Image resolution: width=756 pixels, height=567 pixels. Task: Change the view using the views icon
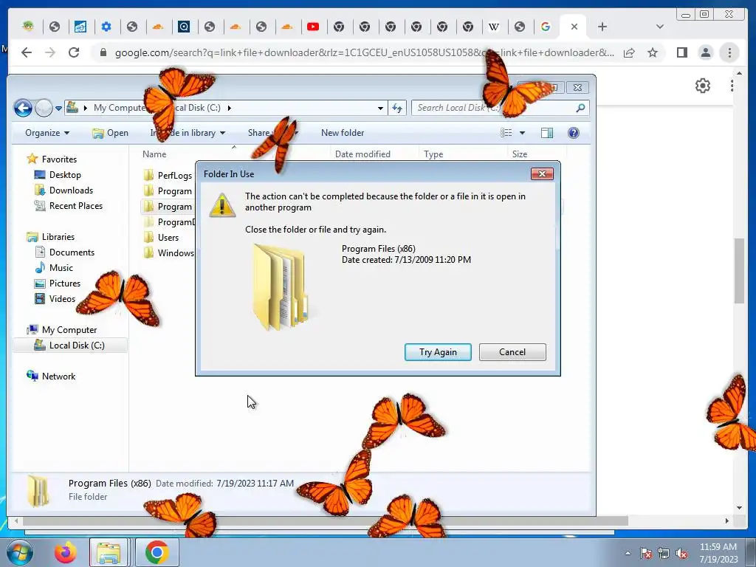(506, 133)
